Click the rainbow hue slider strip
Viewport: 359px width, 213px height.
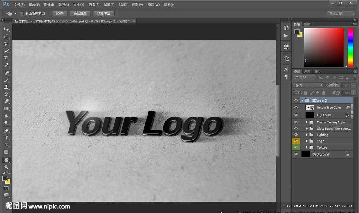click(350, 47)
